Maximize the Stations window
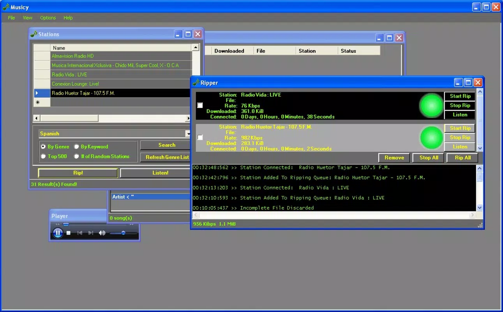Image resolution: width=503 pixels, height=312 pixels. [x=188, y=34]
